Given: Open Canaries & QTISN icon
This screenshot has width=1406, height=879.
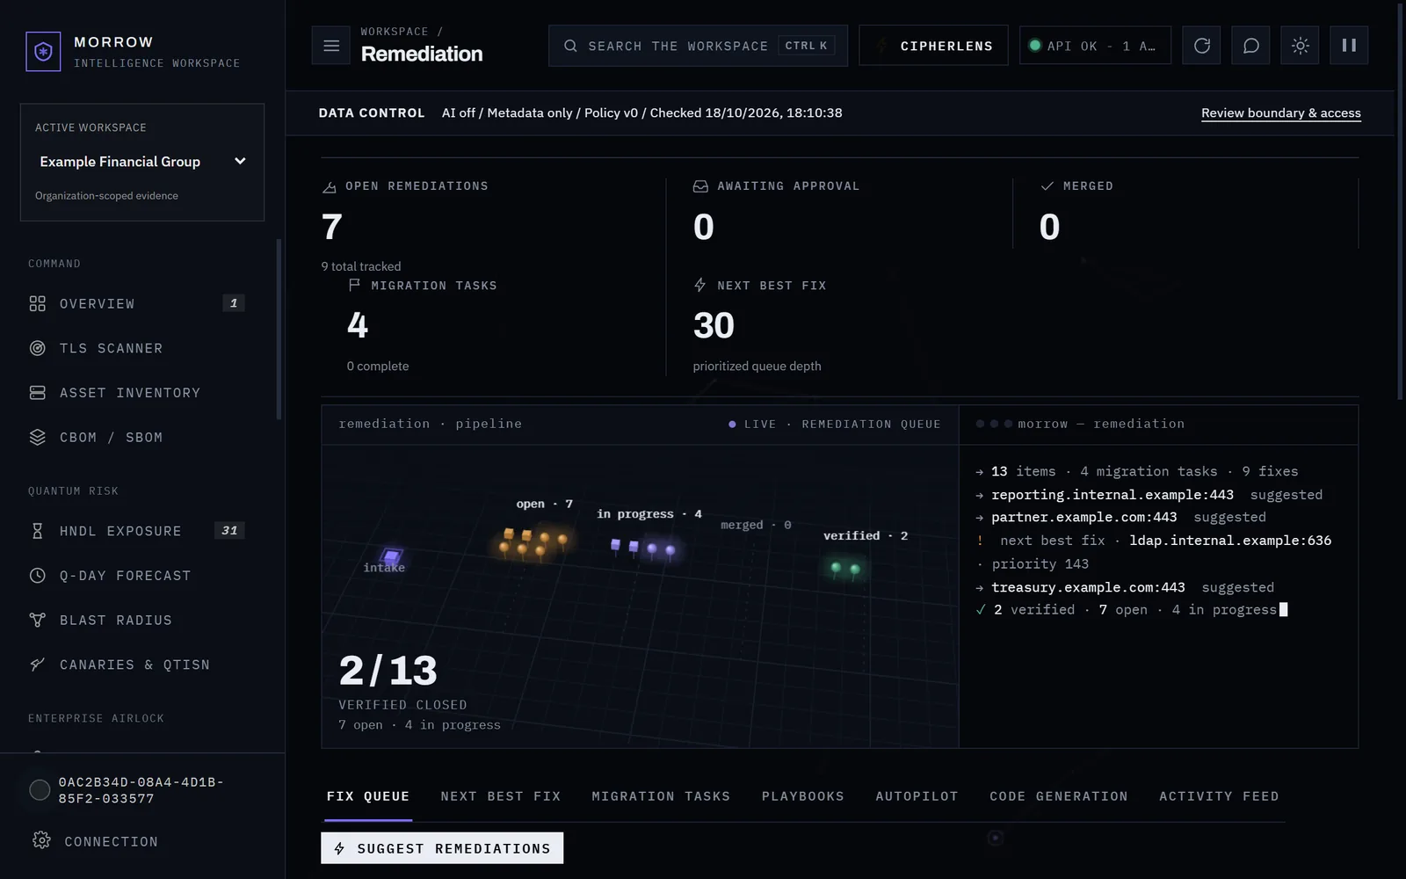Looking at the screenshot, I should 38,665.
